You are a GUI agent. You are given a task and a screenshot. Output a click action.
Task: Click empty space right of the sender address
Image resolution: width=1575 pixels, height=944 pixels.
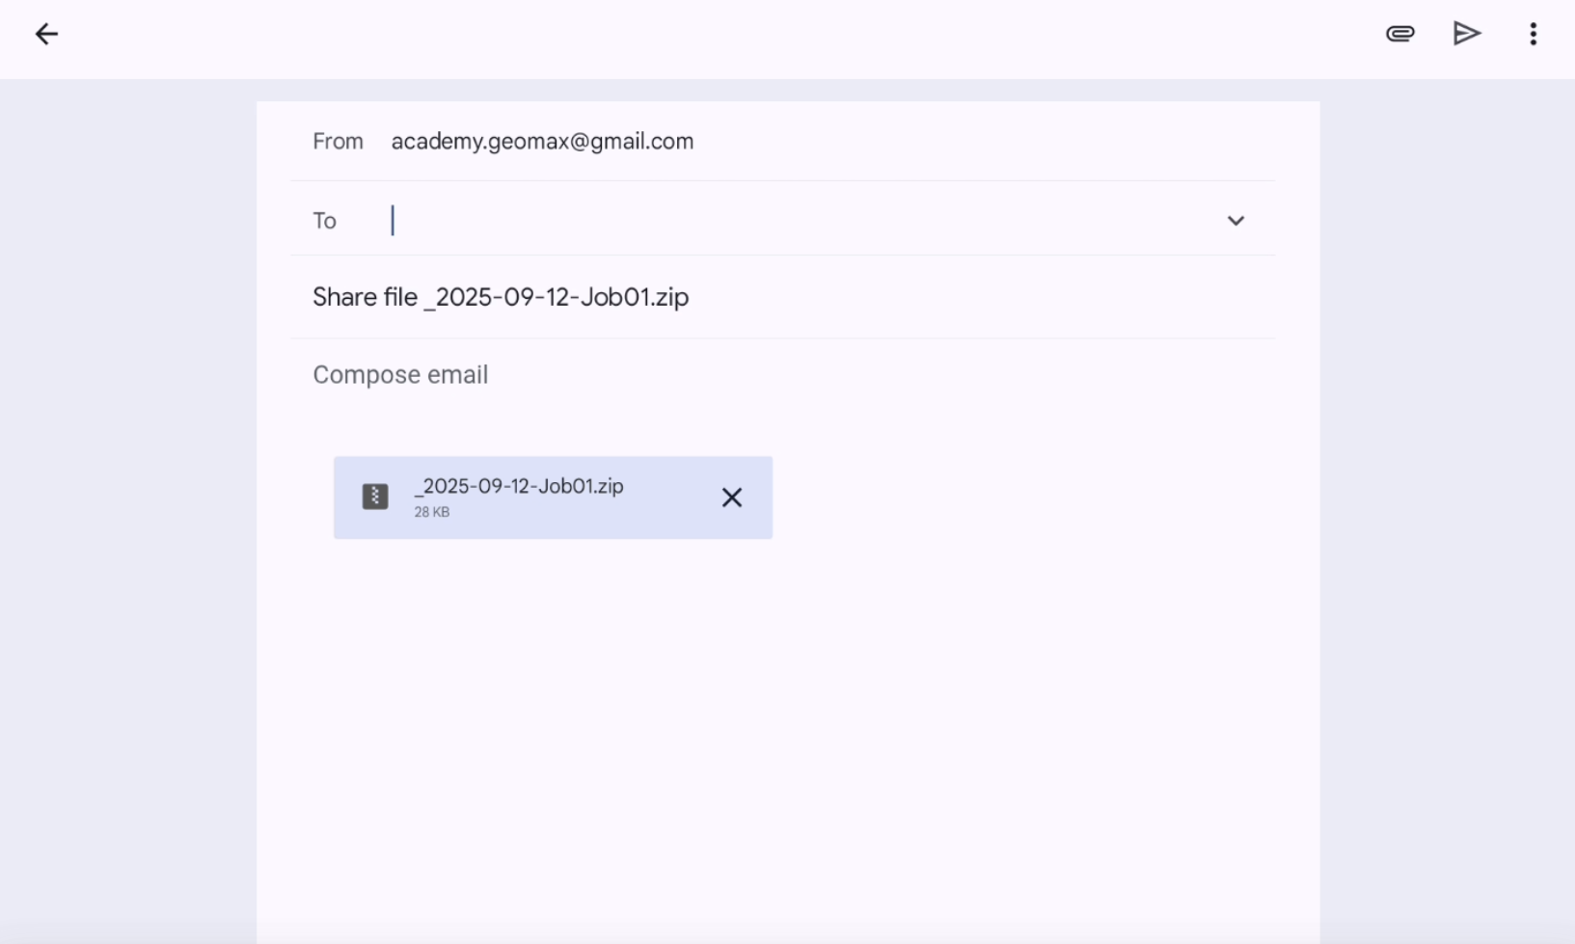pos(964,142)
